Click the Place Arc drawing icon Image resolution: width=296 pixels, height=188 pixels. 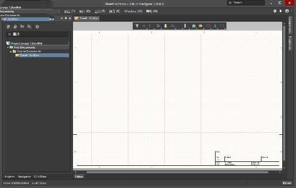(222, 26)
